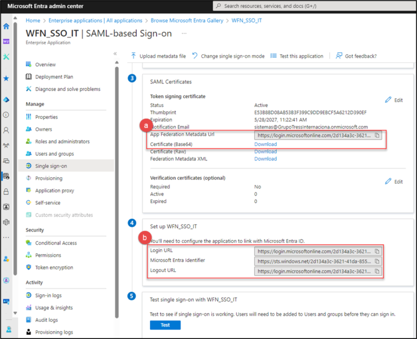Click the search magnifier icon in top bar
The height and width of the screenshot is (339, 417).
coord(218,6)
